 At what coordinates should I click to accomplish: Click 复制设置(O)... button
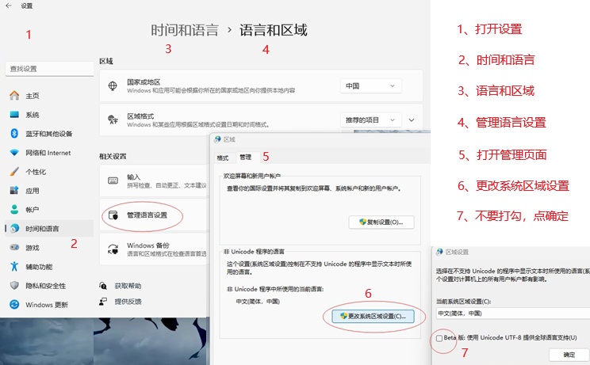381,222
